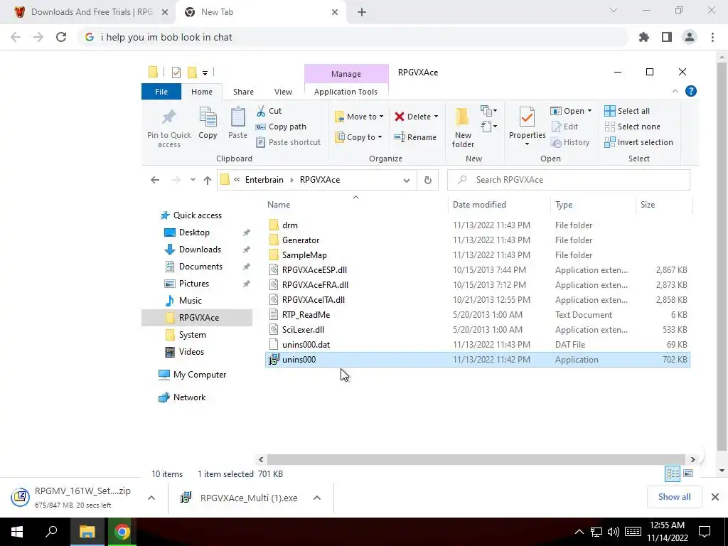Open File Explorer from taskbar

(x=87, y=532)
